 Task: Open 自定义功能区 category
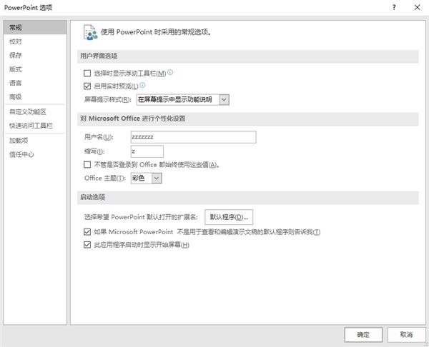(x=35, y=112)
